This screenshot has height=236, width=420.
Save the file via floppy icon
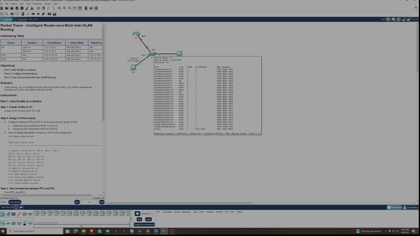12,8
